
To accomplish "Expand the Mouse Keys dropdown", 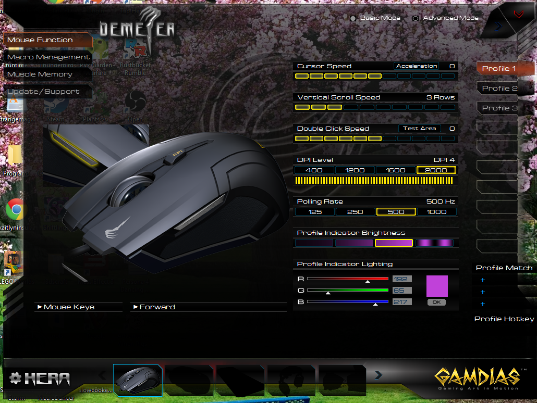I will 79,307.
